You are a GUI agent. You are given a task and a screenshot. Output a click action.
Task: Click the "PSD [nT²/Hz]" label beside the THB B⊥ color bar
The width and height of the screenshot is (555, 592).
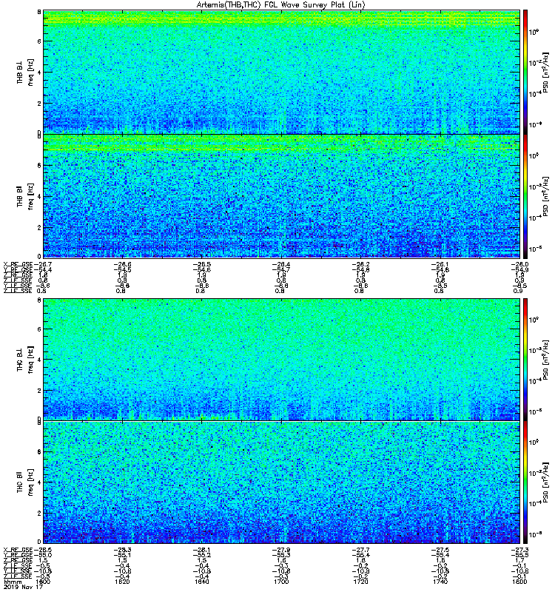546,72
